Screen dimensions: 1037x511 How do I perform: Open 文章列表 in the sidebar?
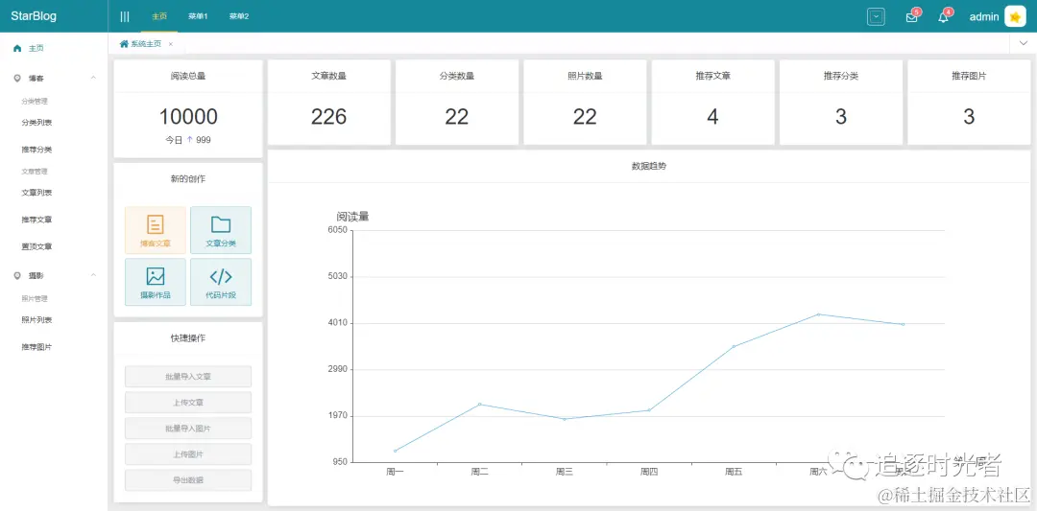37,193
